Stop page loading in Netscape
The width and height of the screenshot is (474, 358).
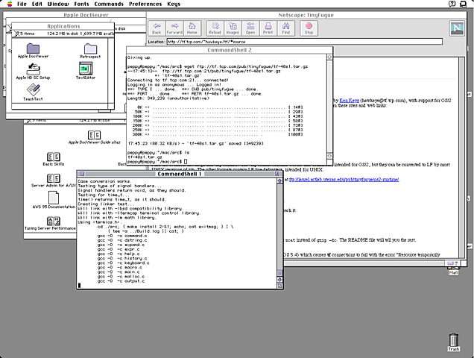click(x=309, y=28)
